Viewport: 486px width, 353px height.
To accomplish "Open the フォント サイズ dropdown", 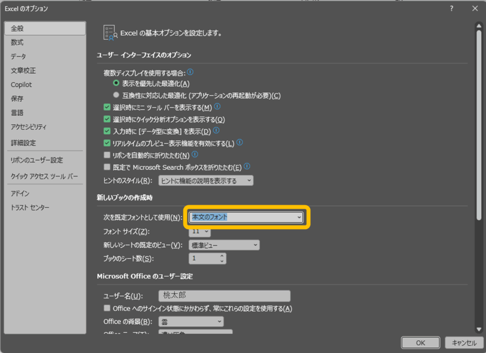I will [200, 232].
